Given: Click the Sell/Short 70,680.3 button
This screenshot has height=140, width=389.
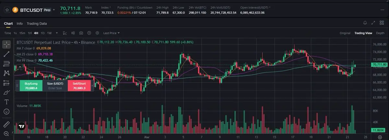Looking at the screenshot, I should pyautogui.click(x=79, y=85).
